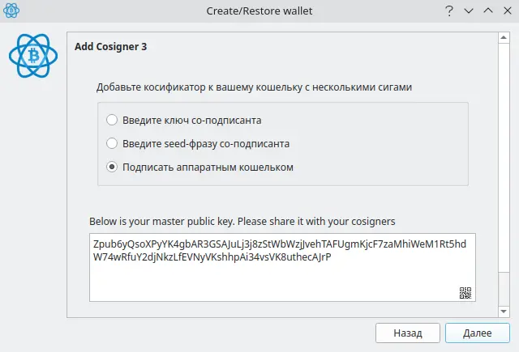Click the scrollbar down arrow
Image resolution: width=519 pixels, height=352 pixels.
[x=504, y=311]
